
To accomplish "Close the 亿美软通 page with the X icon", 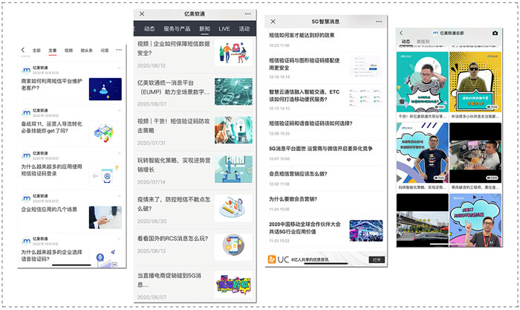I will pos(142,13).
